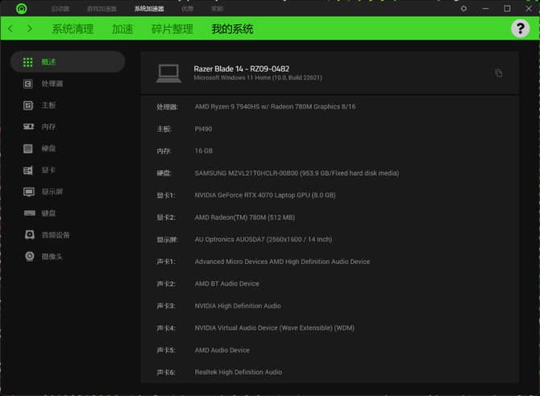
Task: Select 概述 overview in sidebar
Action: [68, 62]
